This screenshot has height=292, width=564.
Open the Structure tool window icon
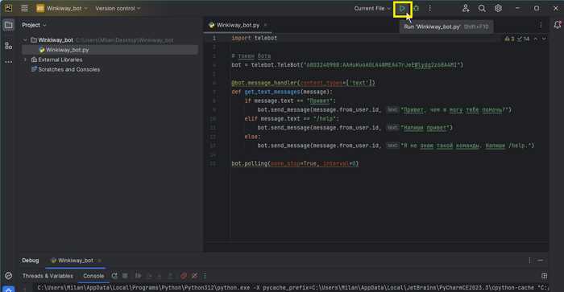click(8, 45)
